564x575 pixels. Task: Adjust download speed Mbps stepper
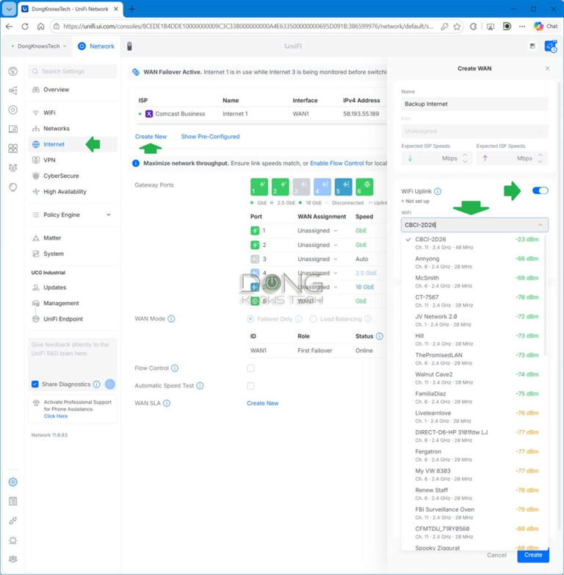click(465, 158)
